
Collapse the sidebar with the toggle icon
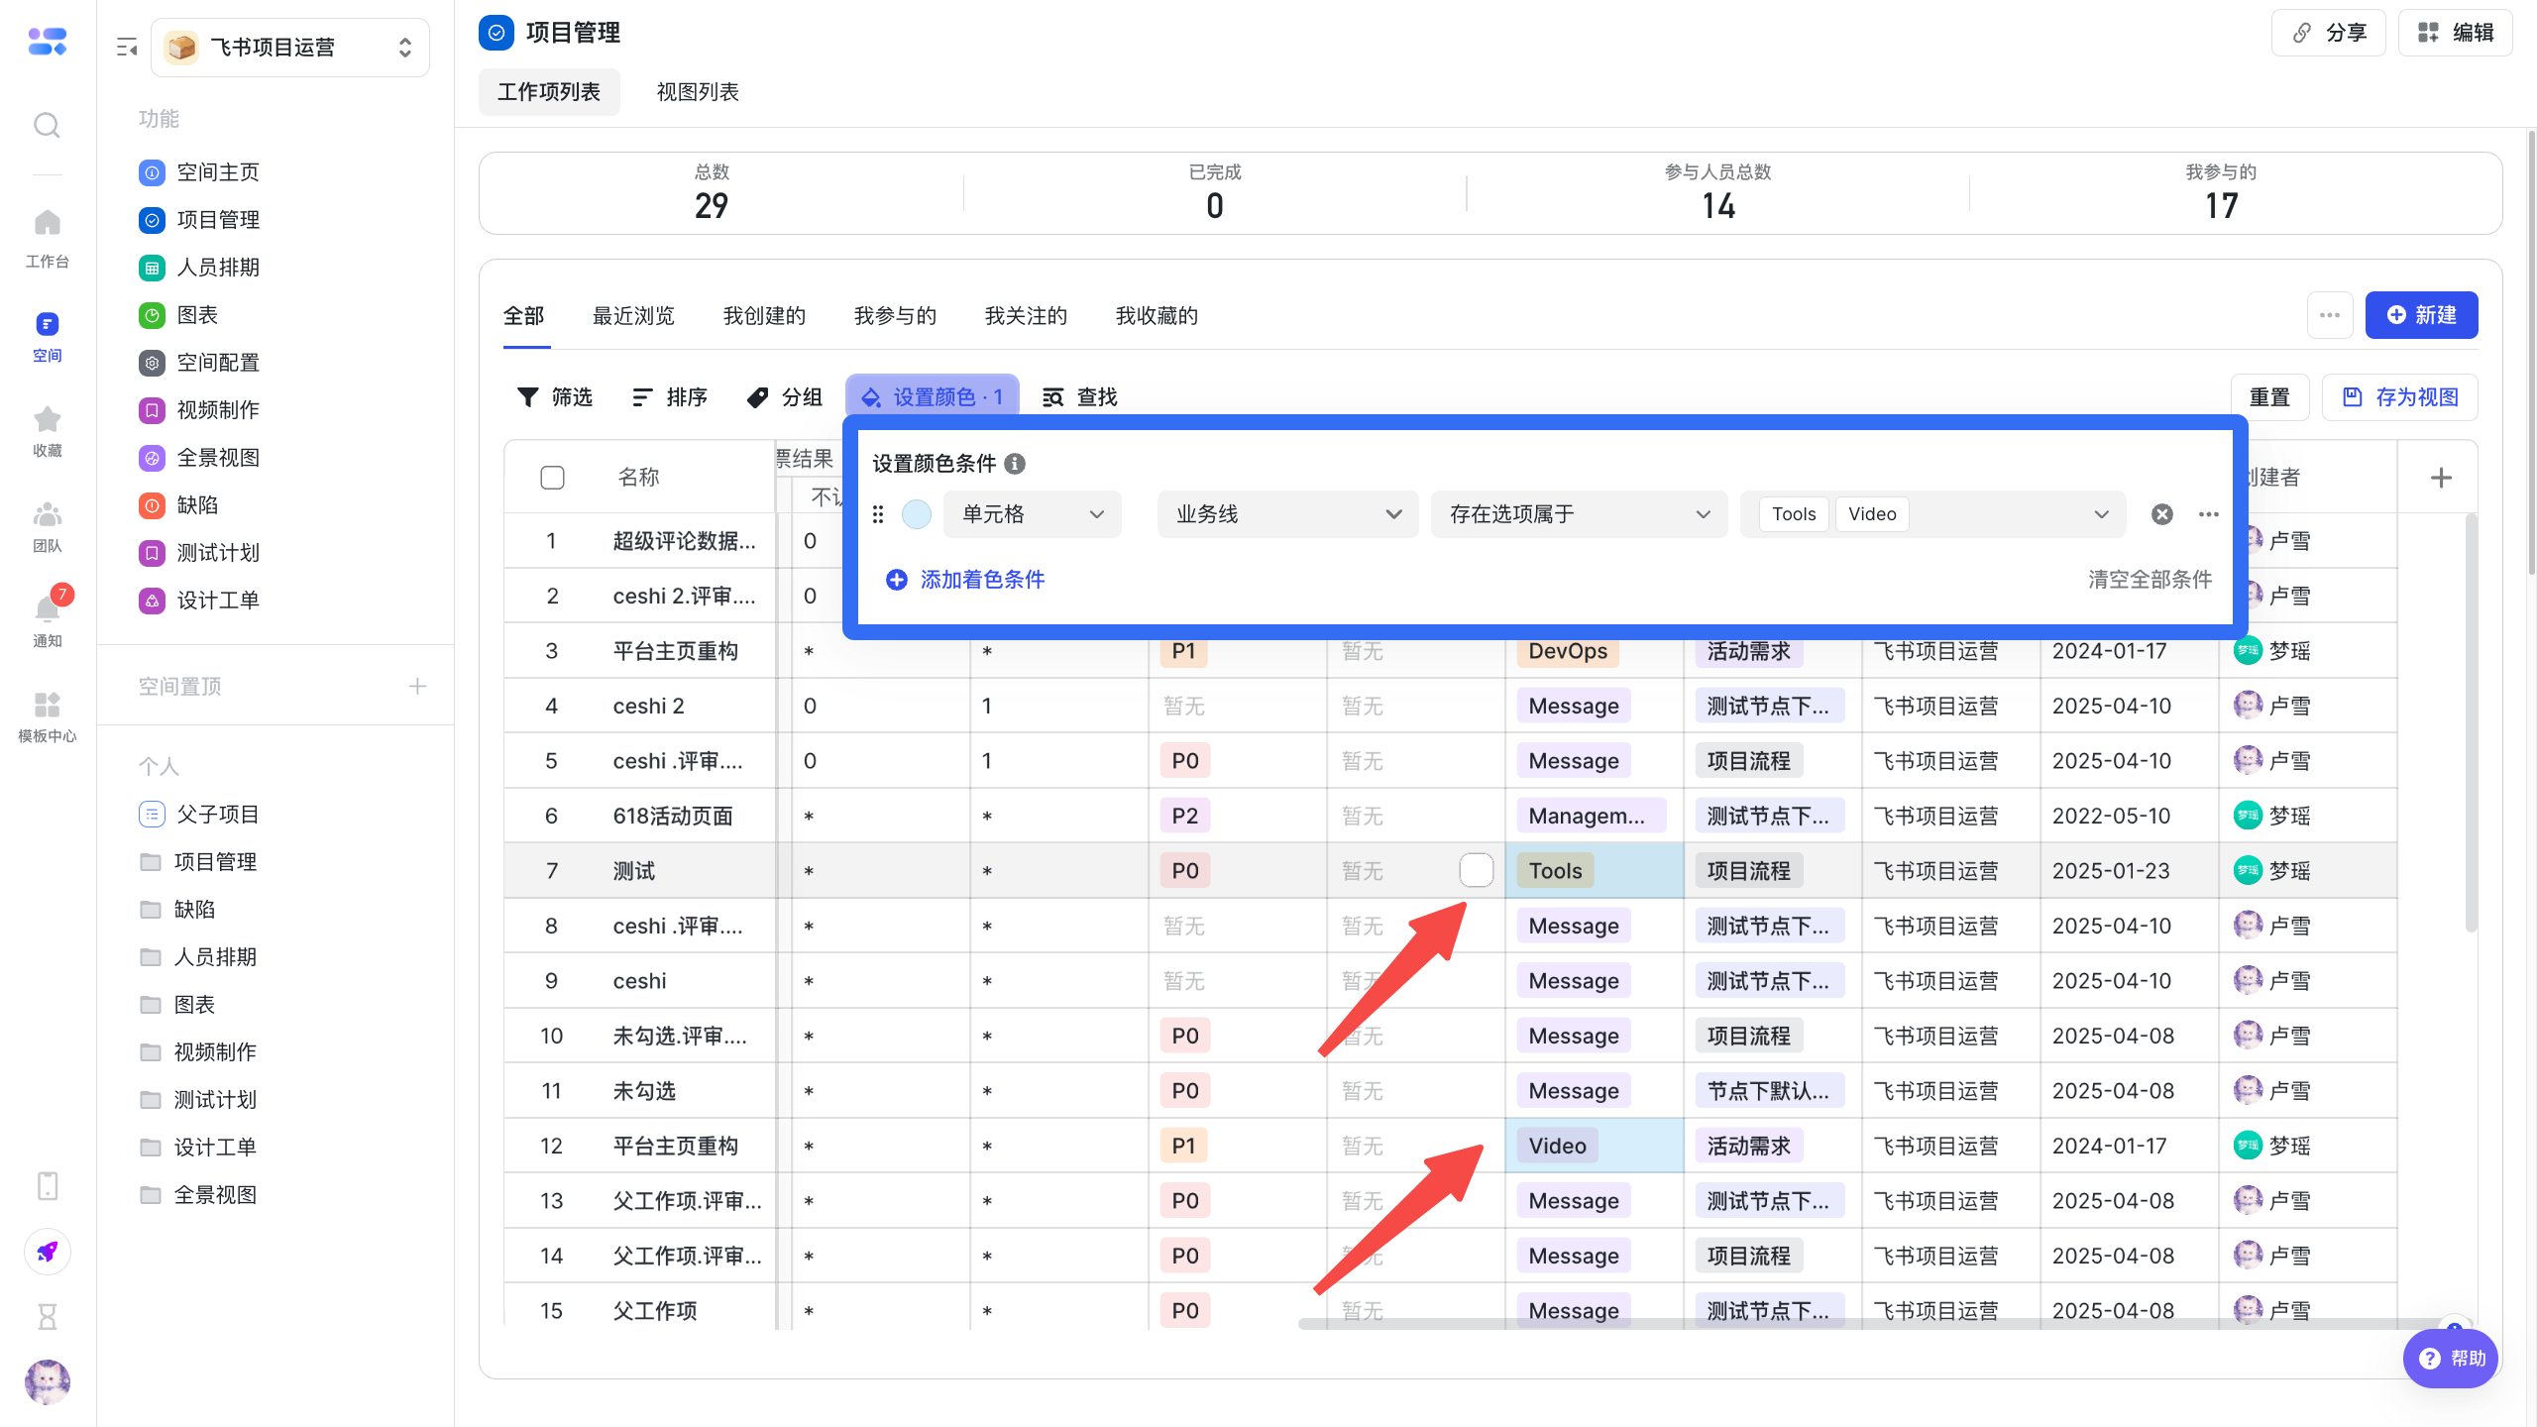pyautogui.click(x=127, y=47)
